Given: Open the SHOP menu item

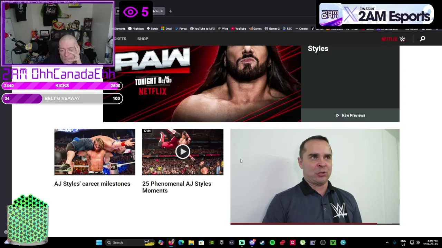Looking at the screenshot, I should 143,39.
